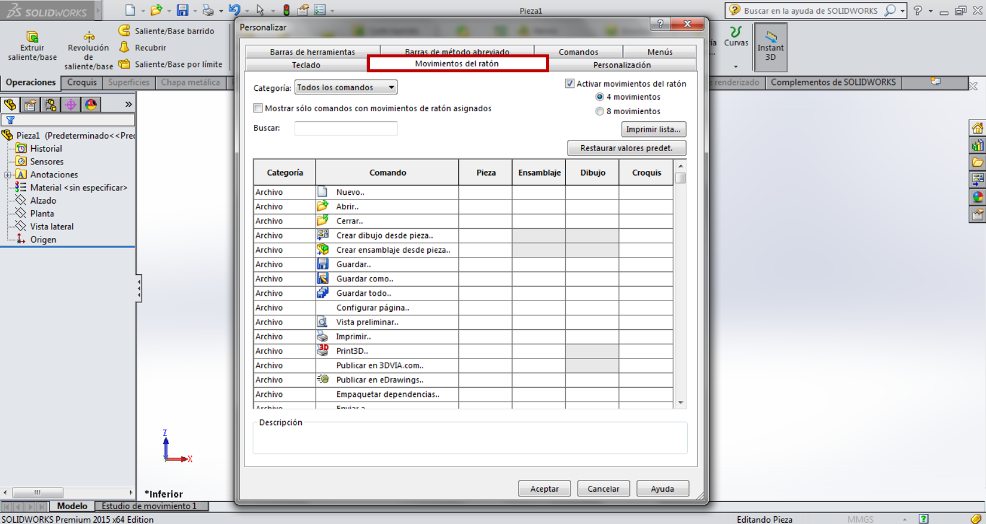Select the 8 movimientos radio button
Viewport: 986px width, 524px height.
click(x=599, y=111)
